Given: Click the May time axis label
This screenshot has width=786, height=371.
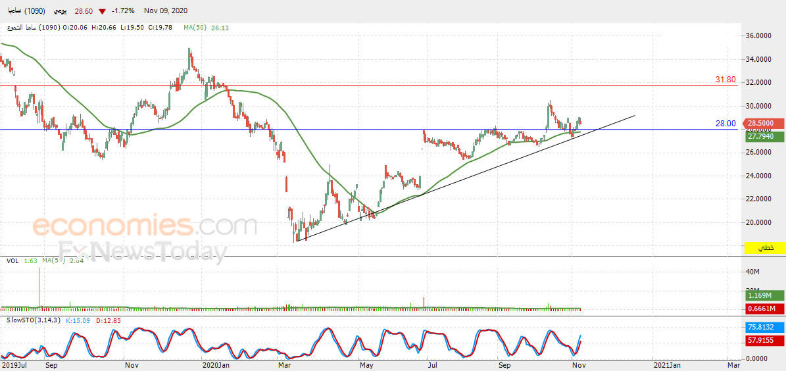Looking at the screenshot, I should (367, 366).
